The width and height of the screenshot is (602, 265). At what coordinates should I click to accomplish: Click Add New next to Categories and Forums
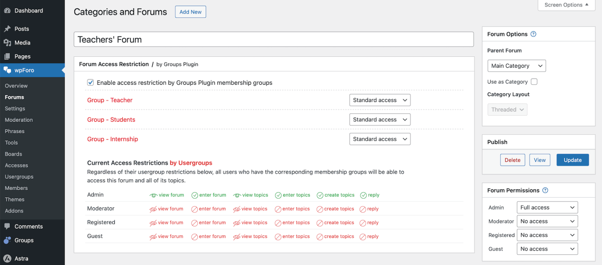pyautogui.click(x=190, y=12)
